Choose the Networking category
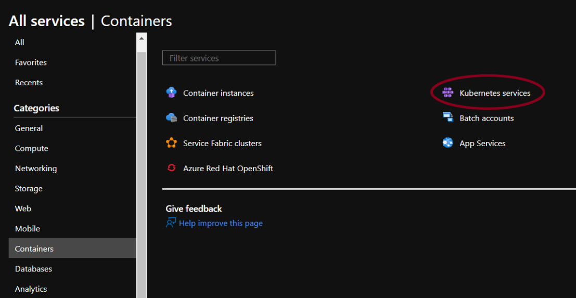Image resolution: width=576 pixels, height=298 pixels. 36,169
